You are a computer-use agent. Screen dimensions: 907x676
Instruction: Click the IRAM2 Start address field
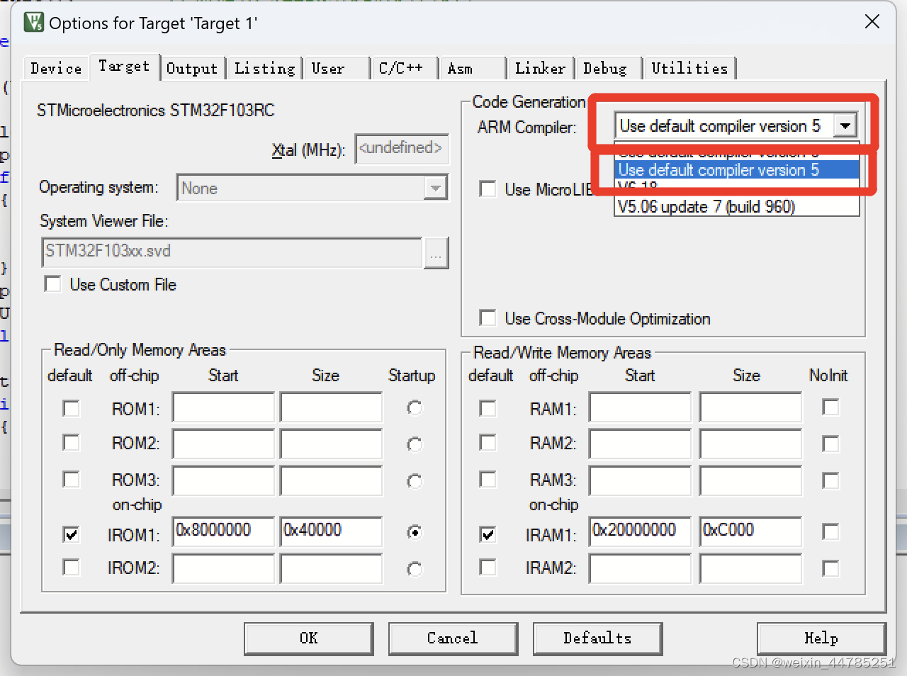(x=640, y=568)
